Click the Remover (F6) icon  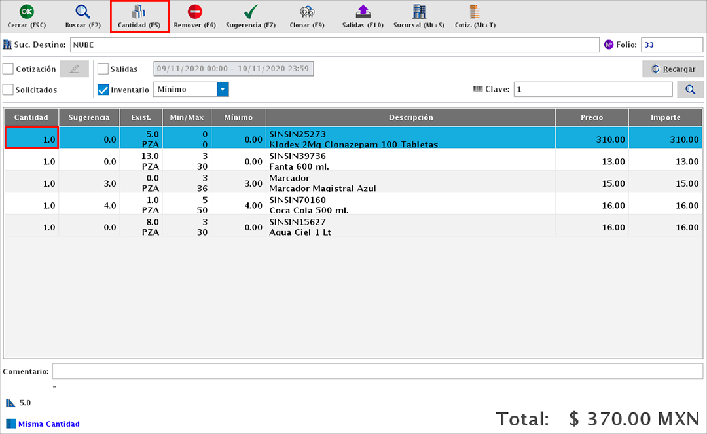tap(194, 12)
